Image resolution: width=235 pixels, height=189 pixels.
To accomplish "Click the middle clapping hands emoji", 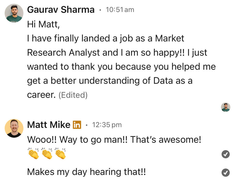I will [x=47, y=153].
